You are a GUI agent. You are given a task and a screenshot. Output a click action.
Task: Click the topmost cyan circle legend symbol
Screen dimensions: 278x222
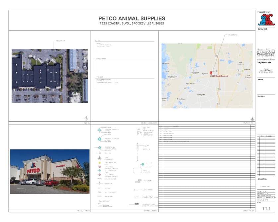99,130
